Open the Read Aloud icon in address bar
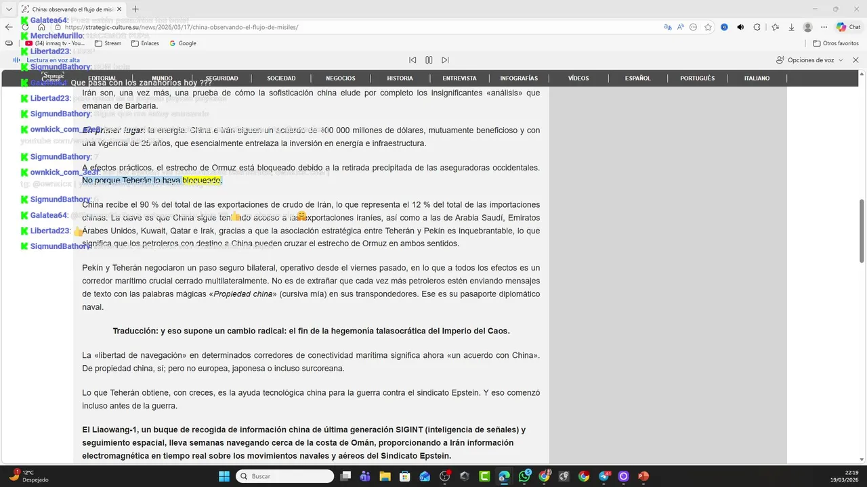 680,27
